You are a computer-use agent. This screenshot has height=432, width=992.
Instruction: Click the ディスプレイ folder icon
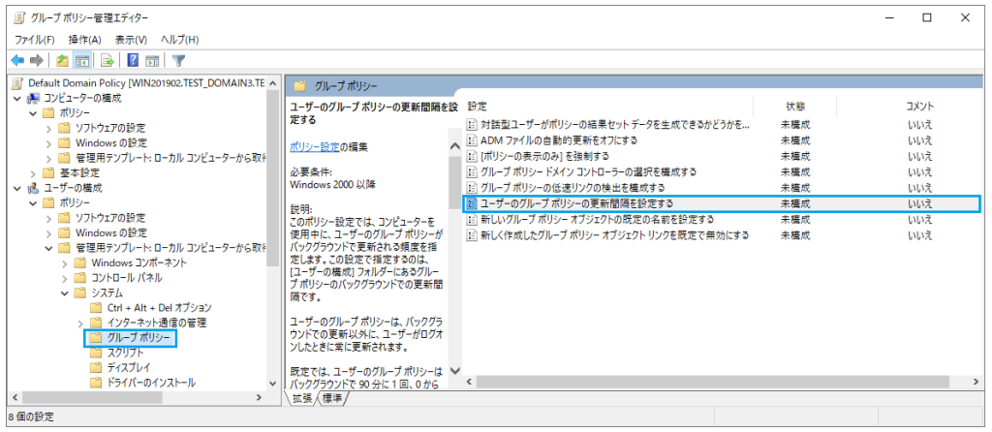tap(96, 367)
